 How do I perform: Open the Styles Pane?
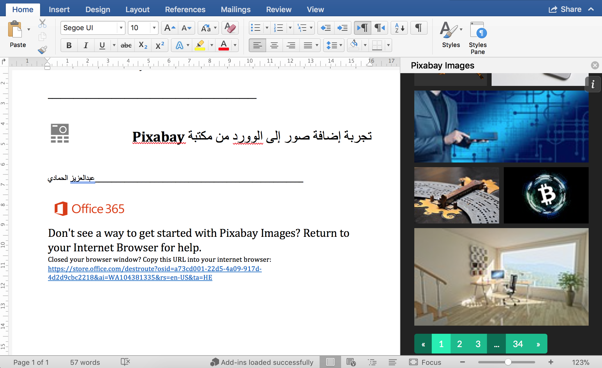(x=478, y=38)
